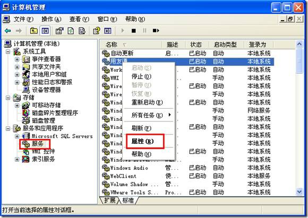Sort by the 登录为 column header
308x218 pixels.
click(x=259, y=45)
